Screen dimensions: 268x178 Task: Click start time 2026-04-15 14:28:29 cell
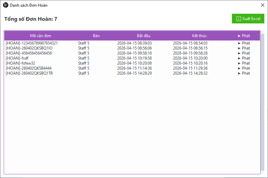(134, 73)
